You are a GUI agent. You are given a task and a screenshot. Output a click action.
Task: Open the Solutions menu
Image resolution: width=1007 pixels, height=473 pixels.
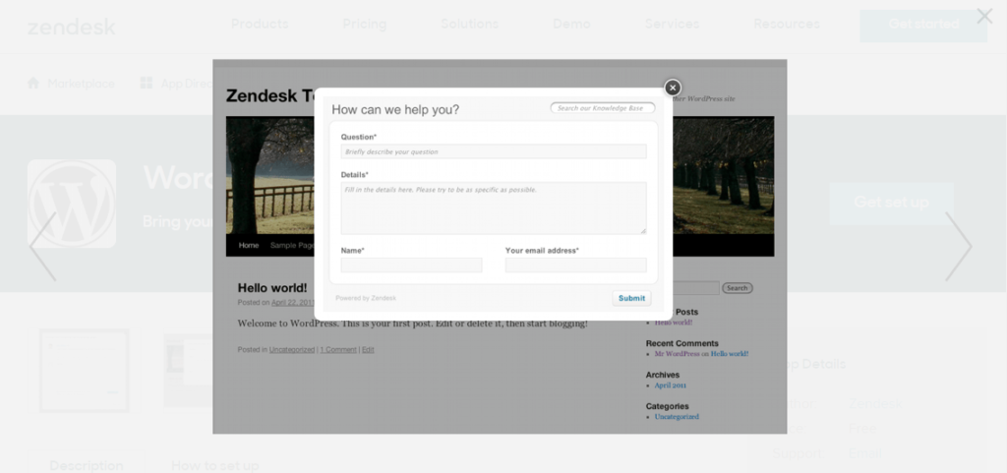(x=469, y=25)
